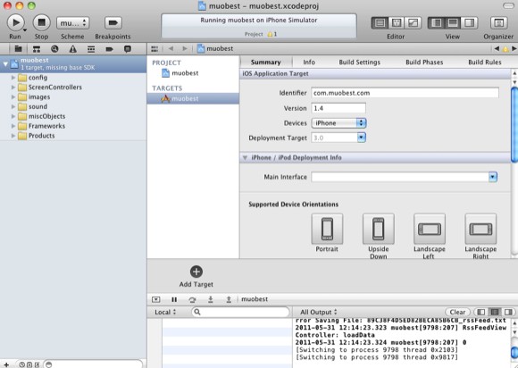Toggle the Navigator pane view button

click(437, 23)
